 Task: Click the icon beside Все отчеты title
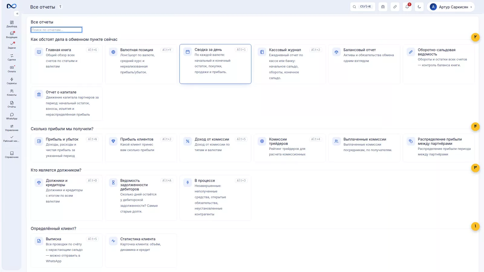coord(60,7)
